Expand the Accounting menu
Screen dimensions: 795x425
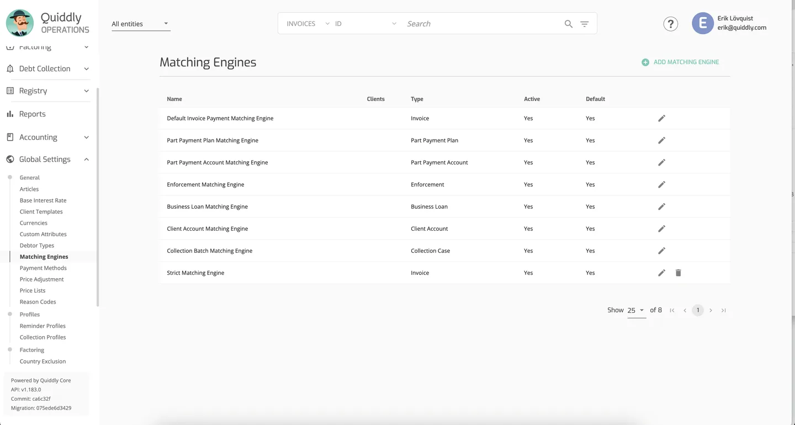47,137
